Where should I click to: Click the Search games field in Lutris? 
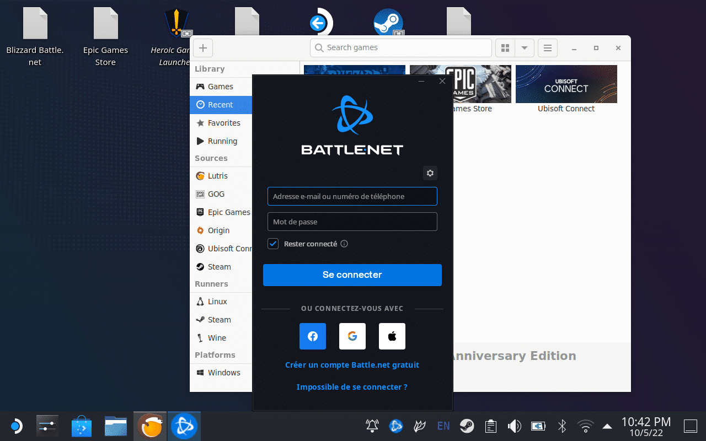[x=401, y=48]
